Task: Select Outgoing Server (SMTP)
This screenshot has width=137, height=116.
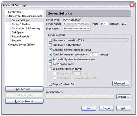Action: pyautogui.click(x=21, y=45)
